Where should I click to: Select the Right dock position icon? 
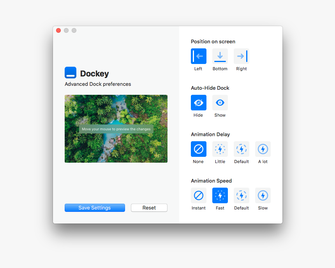[242, 56]
